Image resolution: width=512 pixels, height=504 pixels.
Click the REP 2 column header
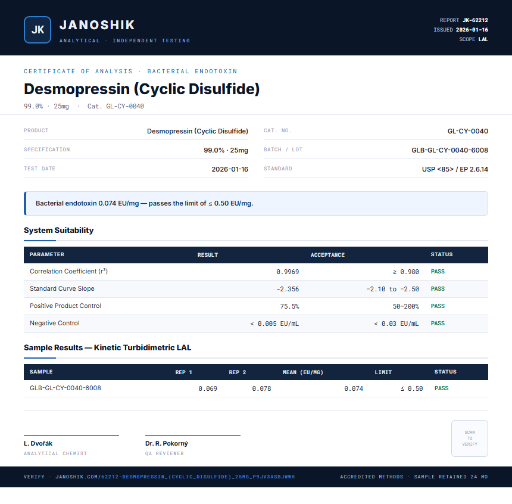tap(238, 372)
